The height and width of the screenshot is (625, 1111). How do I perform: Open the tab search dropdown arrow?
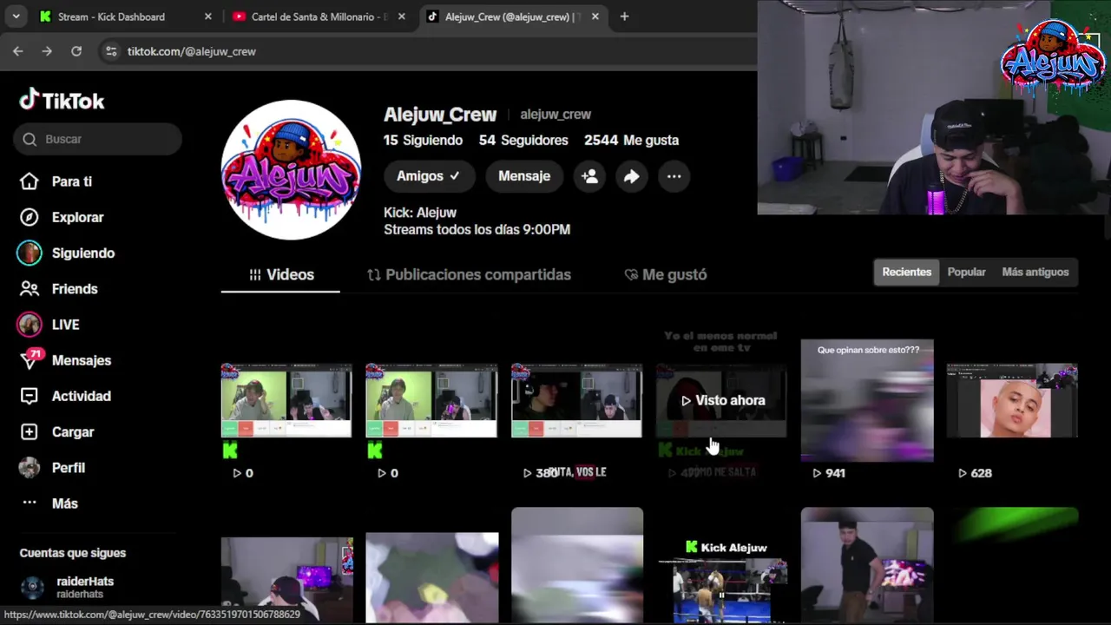16,16
